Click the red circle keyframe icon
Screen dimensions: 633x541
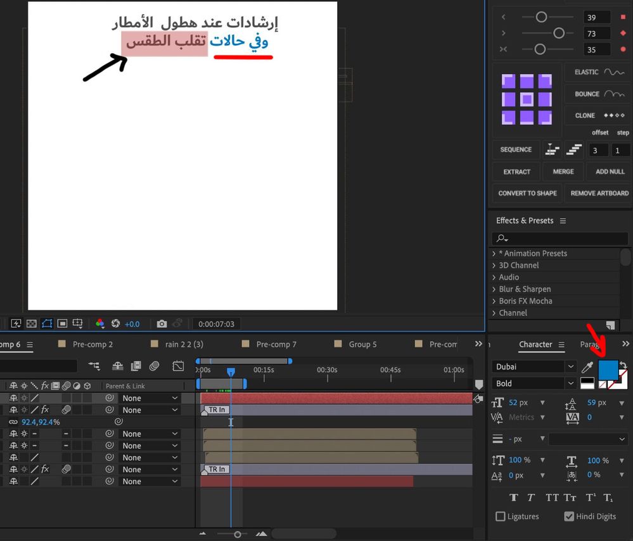click(623, 49)
